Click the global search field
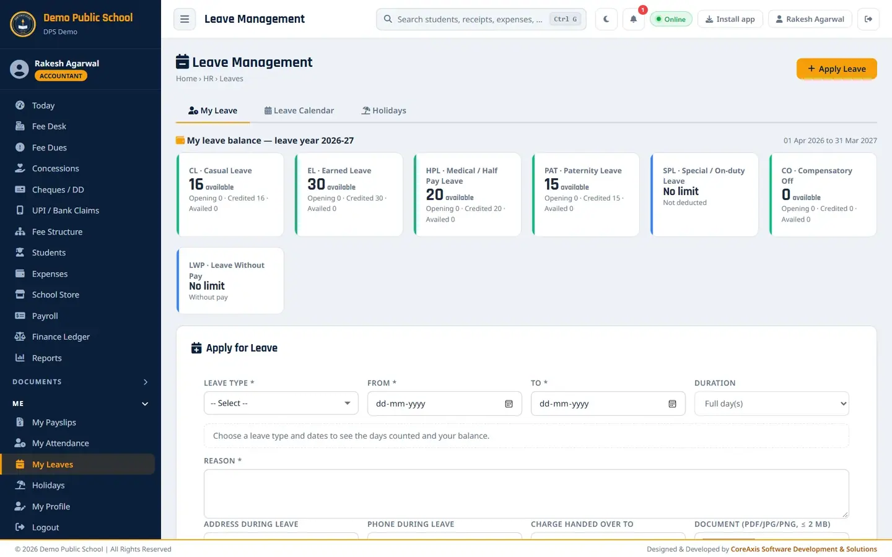Image resolution: width=892 pixels, height=557 pixels. tap(481, 19)
